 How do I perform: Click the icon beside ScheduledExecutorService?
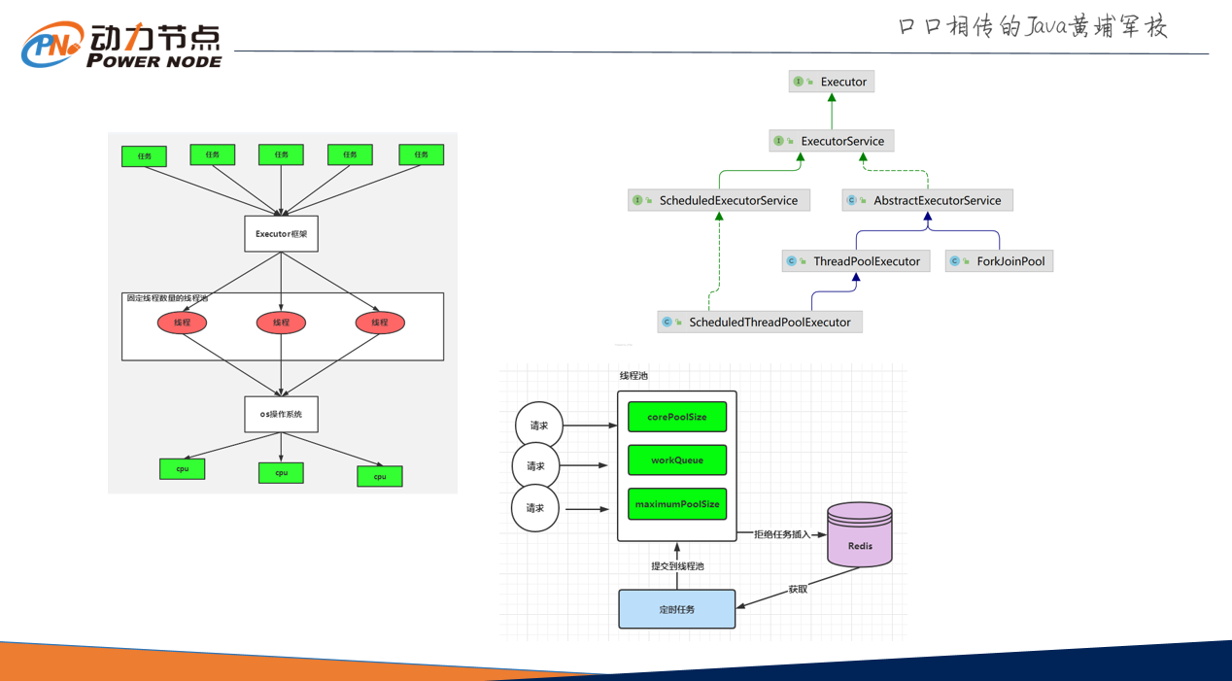click(x=637, y=200)
